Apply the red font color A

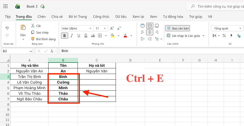pyautogui.click(x=125, y=36)
